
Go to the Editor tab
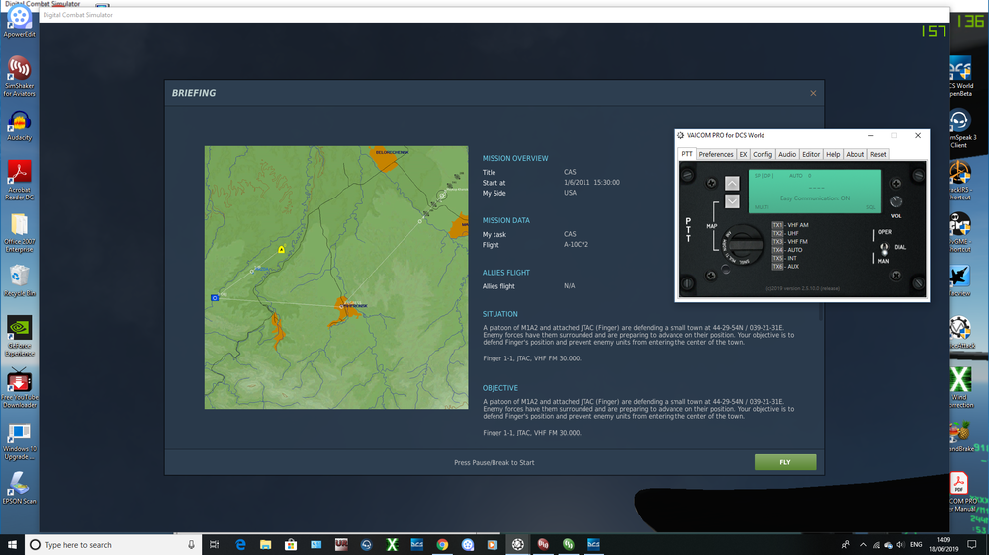click(x=811, y=154)
